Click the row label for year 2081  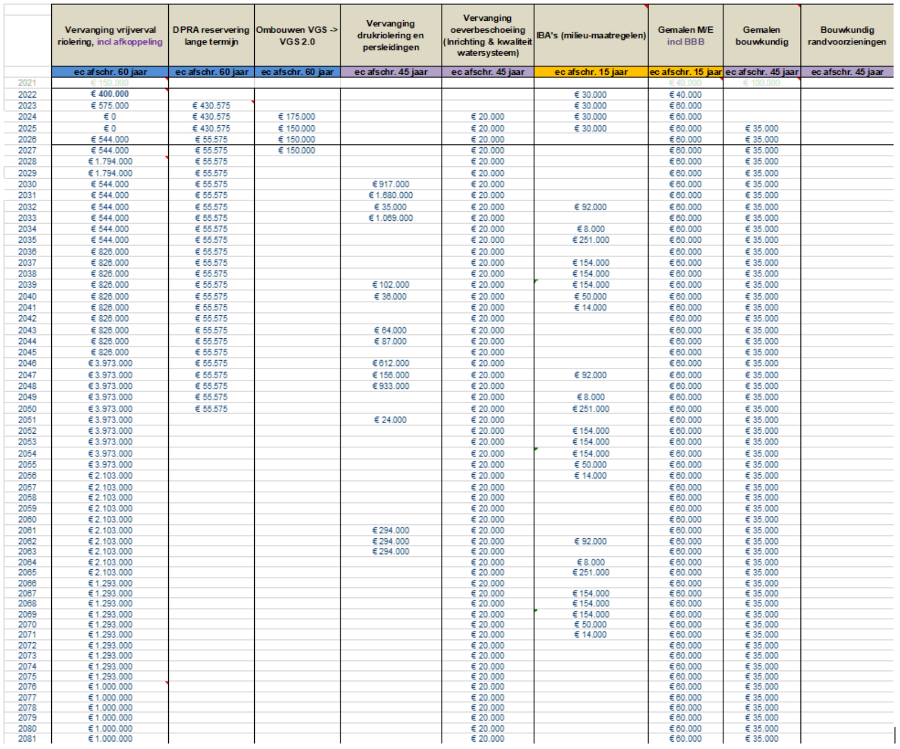click(x=27, y=739)
